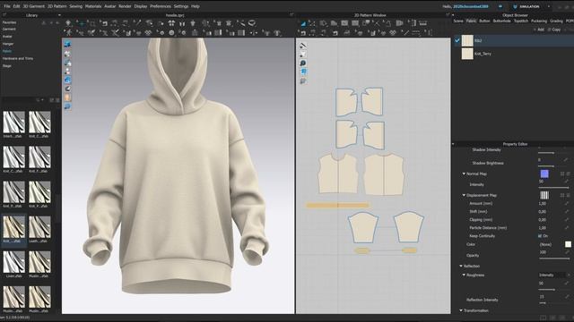The height and width of the screenshot is (322, 574).
Task: Click the edit pencil icon beside Amount (mm)
Action: 567,203
